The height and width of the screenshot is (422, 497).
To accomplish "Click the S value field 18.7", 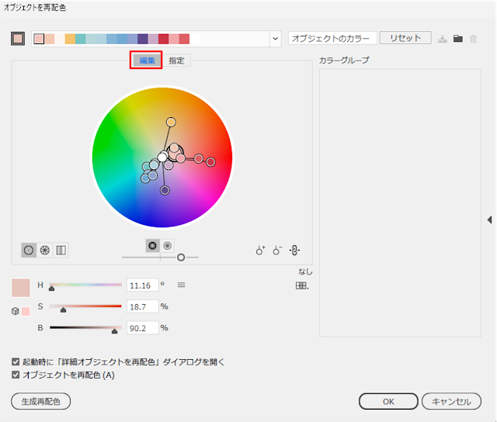I will (x=143, y=306).
